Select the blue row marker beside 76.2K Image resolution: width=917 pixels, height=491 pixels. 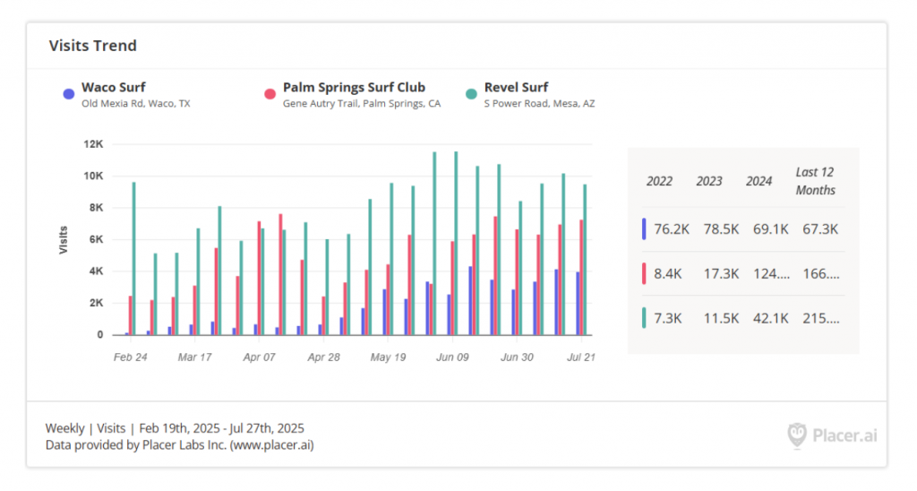point(644,228)
